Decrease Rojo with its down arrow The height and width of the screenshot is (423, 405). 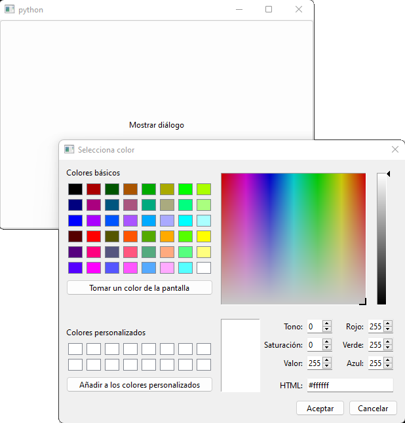click(388, 329)
